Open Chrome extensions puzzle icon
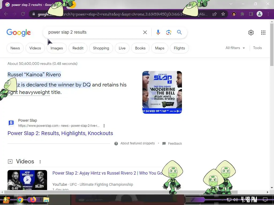 click(242, 14)
